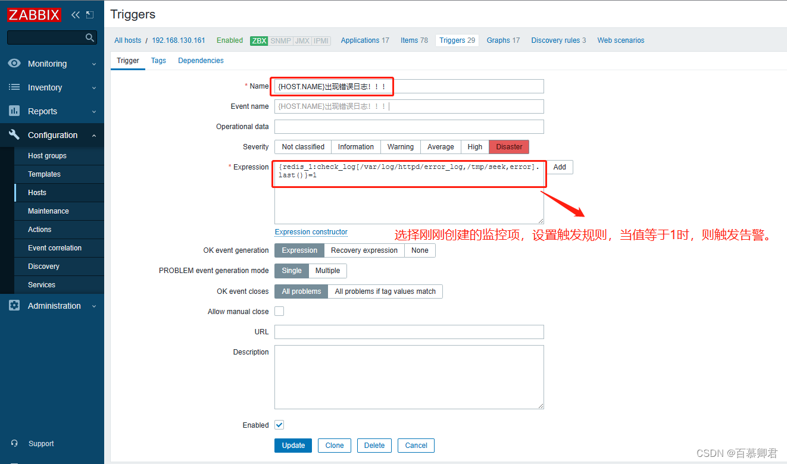This screenshot has height=464, width=787.
Task: Expand the Monitoring menu chevron
Action: tap(94, 64)
